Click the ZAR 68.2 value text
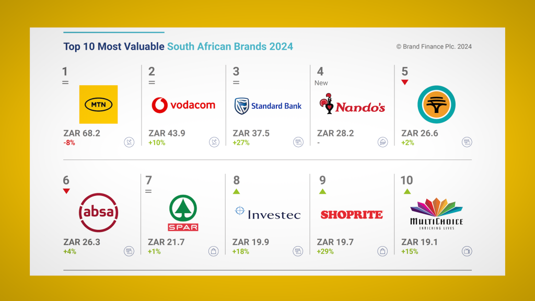 [x=82, y=133]
